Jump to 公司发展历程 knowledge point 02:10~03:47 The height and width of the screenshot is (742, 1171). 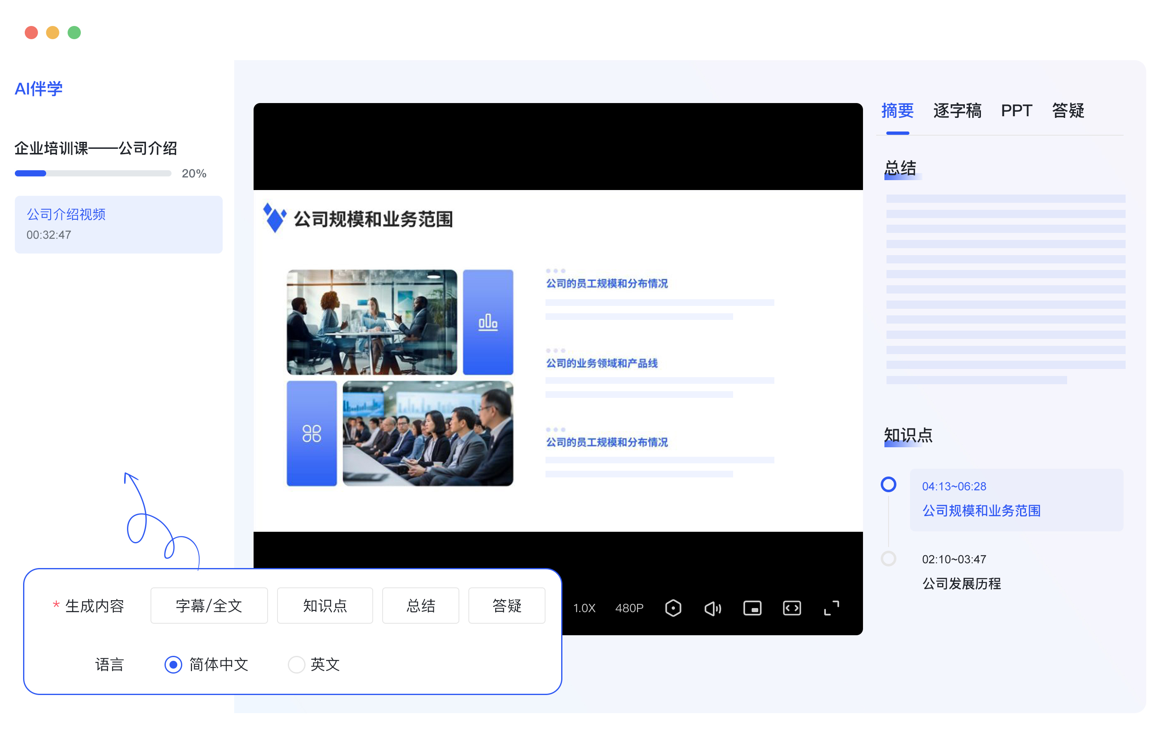(x=961, y=572)
